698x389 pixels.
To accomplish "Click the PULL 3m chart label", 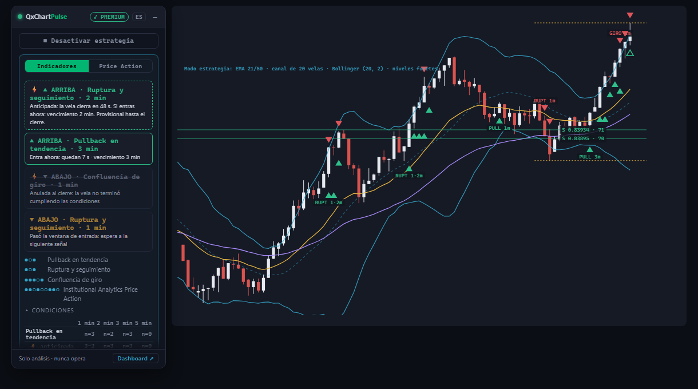I will coord(590,157).
